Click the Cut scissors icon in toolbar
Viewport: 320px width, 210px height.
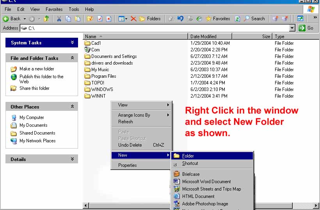pyautogui.click(x=59, y=19)
